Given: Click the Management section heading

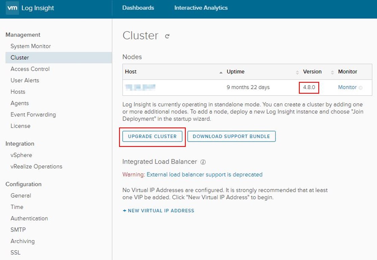Looking at the screenshot, I should 23,35.
